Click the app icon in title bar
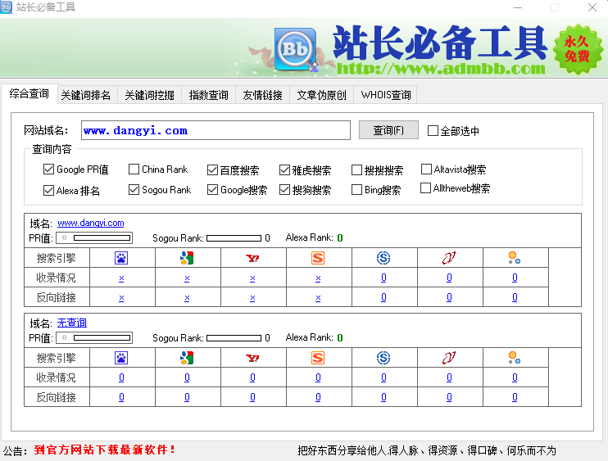This screenshot has width=608, height=461. [7, 7]
